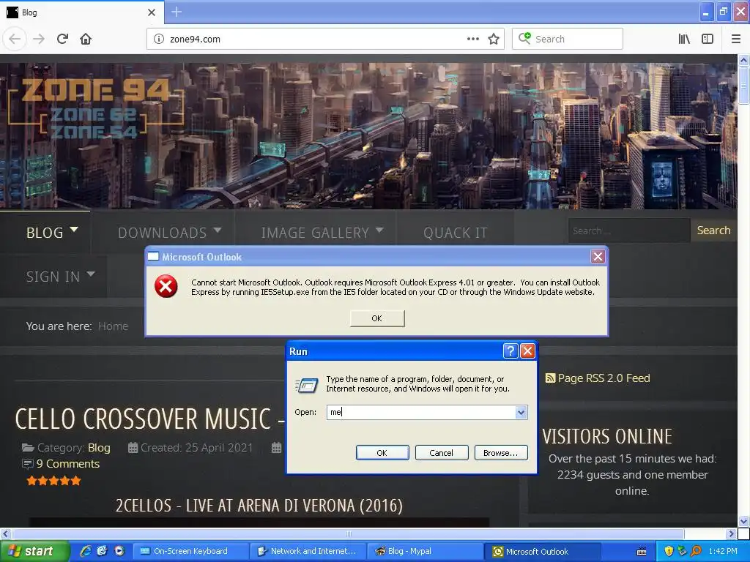
Task: Switch to On-Screen Keyboard taskbar button
Action: (191, 552)
